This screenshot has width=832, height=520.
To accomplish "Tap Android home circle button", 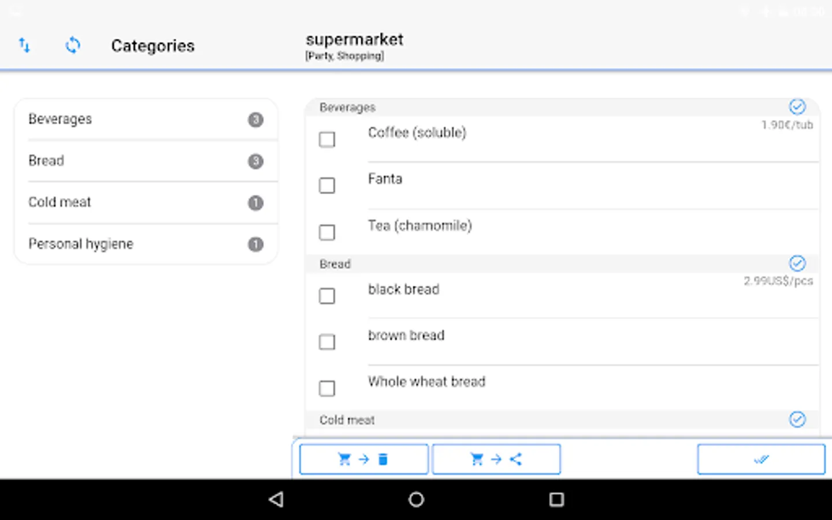I will pyautogui.click(x=416, y=499).
